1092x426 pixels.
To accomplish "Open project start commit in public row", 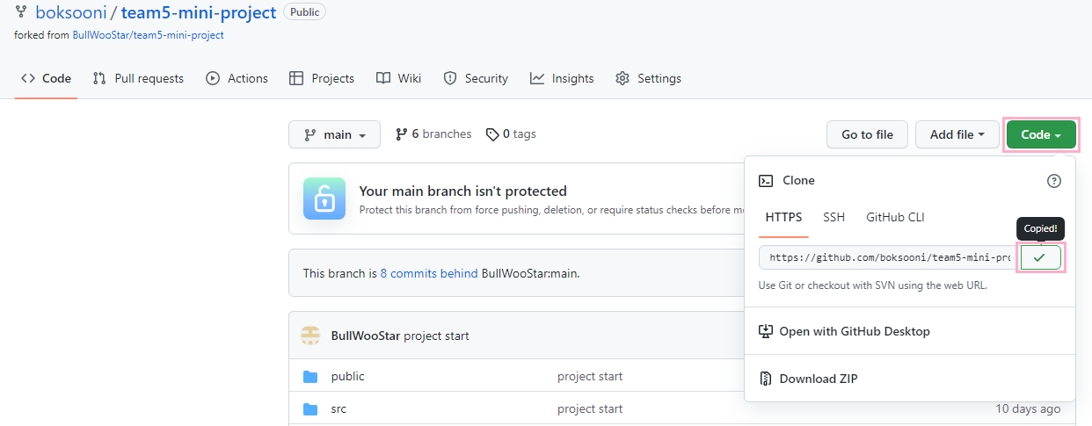I will [590, 376].
